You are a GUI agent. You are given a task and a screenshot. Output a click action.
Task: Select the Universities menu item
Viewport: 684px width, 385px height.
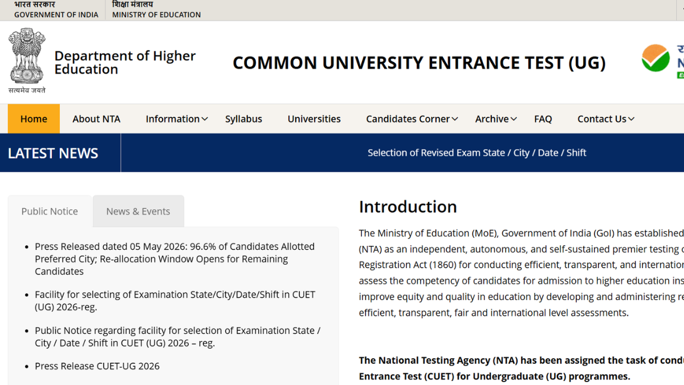click(x=314, y=119)
